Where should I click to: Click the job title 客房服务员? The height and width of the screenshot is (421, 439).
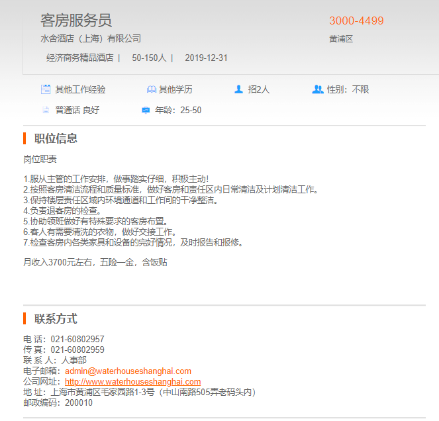(76, 21)
